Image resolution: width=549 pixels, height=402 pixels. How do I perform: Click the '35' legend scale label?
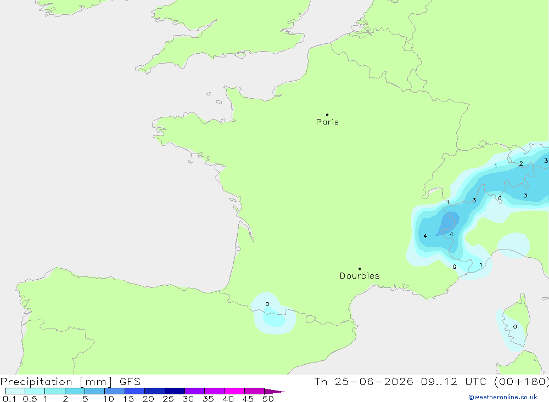208,399
